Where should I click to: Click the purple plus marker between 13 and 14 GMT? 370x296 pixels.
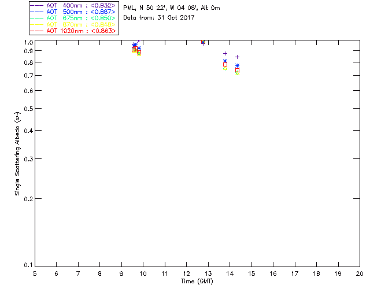(225, 54)
